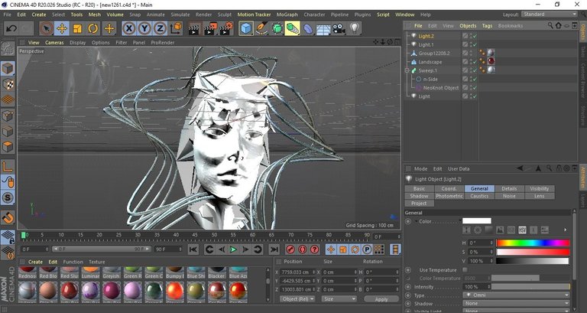Enable Polygons mode orange cube
This screenshot has height=313, width=587.
pos(8,147)
